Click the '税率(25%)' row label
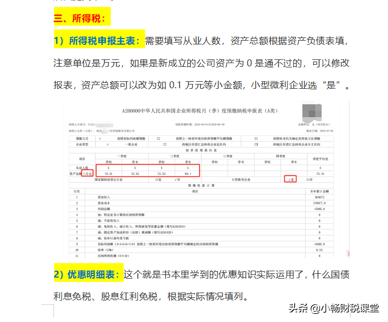Screen dimensions: 388x322 (x=105, y=250)
